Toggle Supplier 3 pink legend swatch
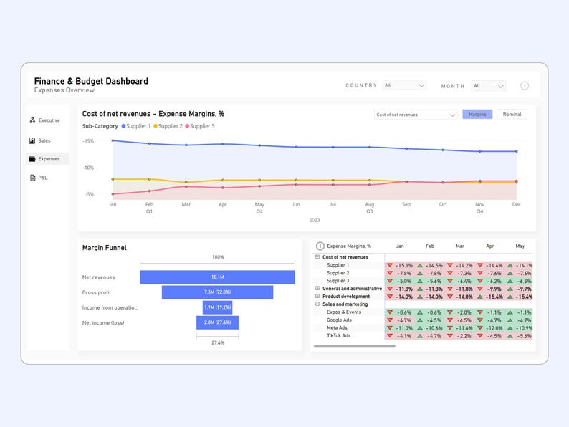 187,126
